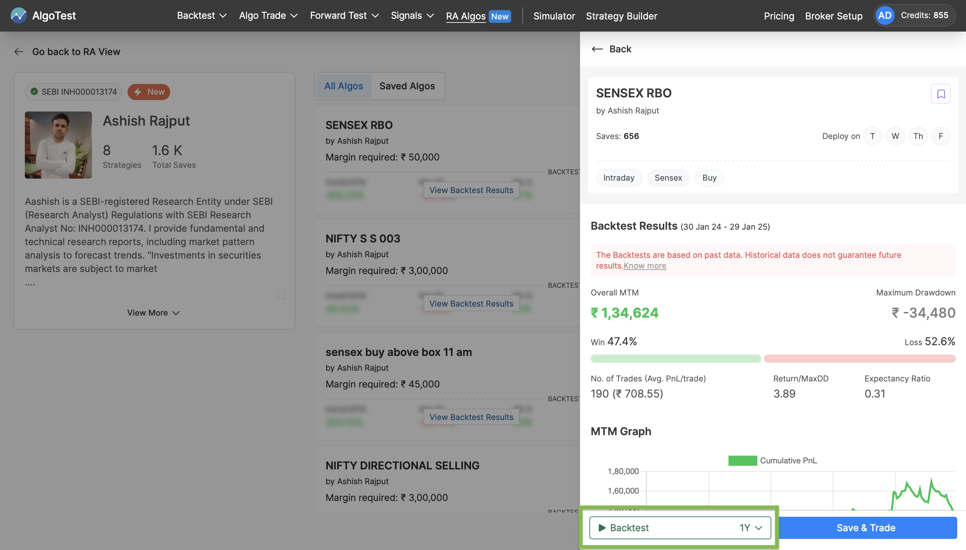Open the Simulator page
Viewport: 966px width, 550px height.
pos(554,16)
